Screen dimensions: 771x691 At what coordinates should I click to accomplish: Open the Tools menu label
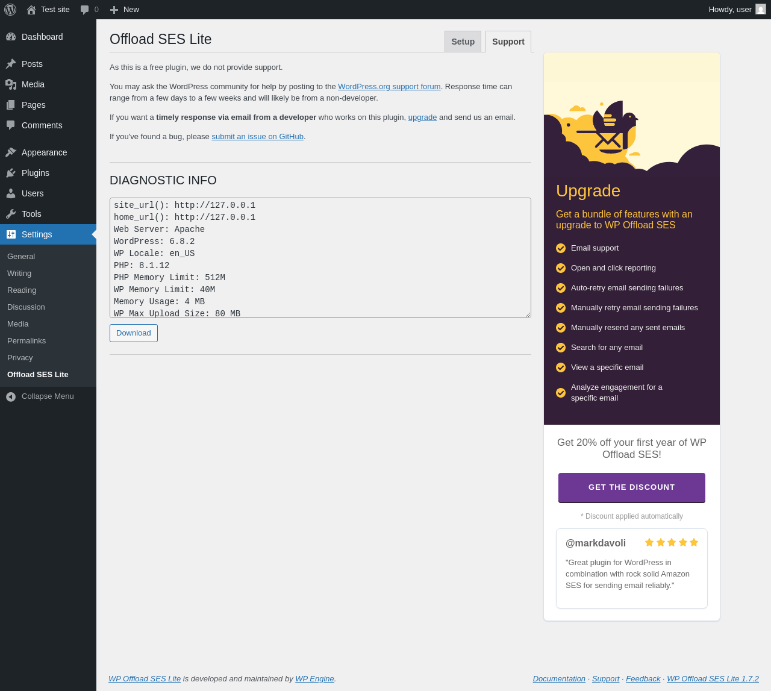31,214
